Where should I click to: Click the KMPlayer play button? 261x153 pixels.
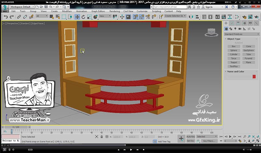pos(131,150)
